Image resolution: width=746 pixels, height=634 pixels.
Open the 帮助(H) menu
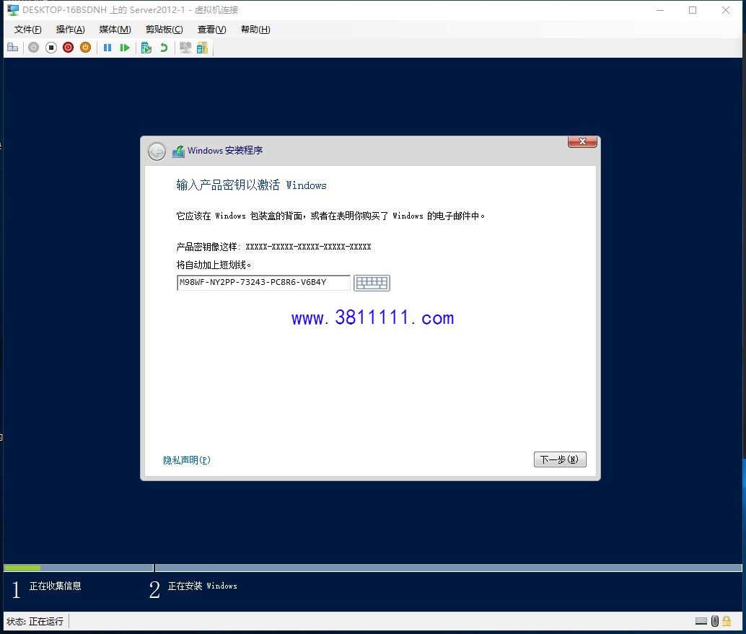tap(255, 30)
